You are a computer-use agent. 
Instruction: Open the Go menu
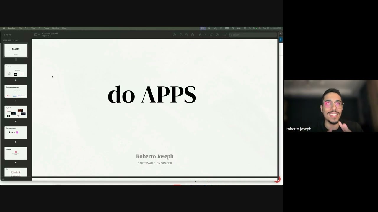pos(40,28)
